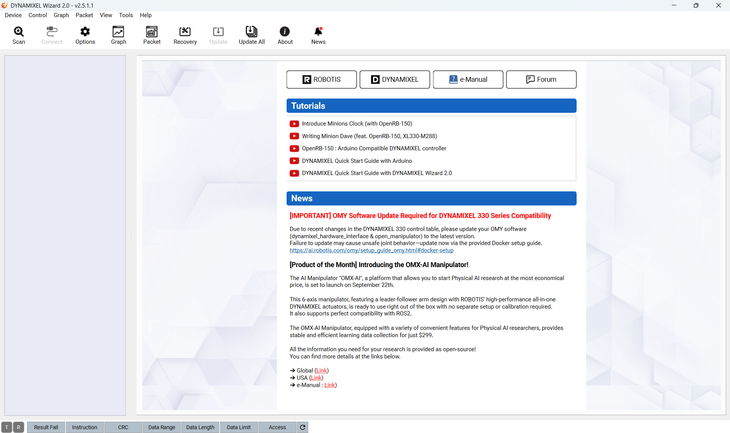Click the splitter handle between panels

(131, 236)
